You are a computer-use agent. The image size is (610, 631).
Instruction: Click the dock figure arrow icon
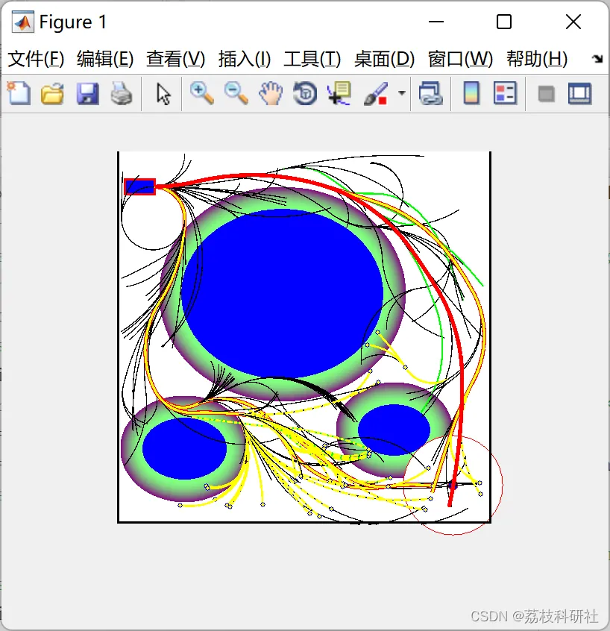pos(597,59)
